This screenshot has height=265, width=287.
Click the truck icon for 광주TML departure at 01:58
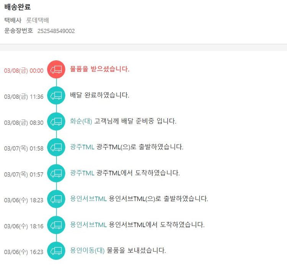(x=56, y=147)
